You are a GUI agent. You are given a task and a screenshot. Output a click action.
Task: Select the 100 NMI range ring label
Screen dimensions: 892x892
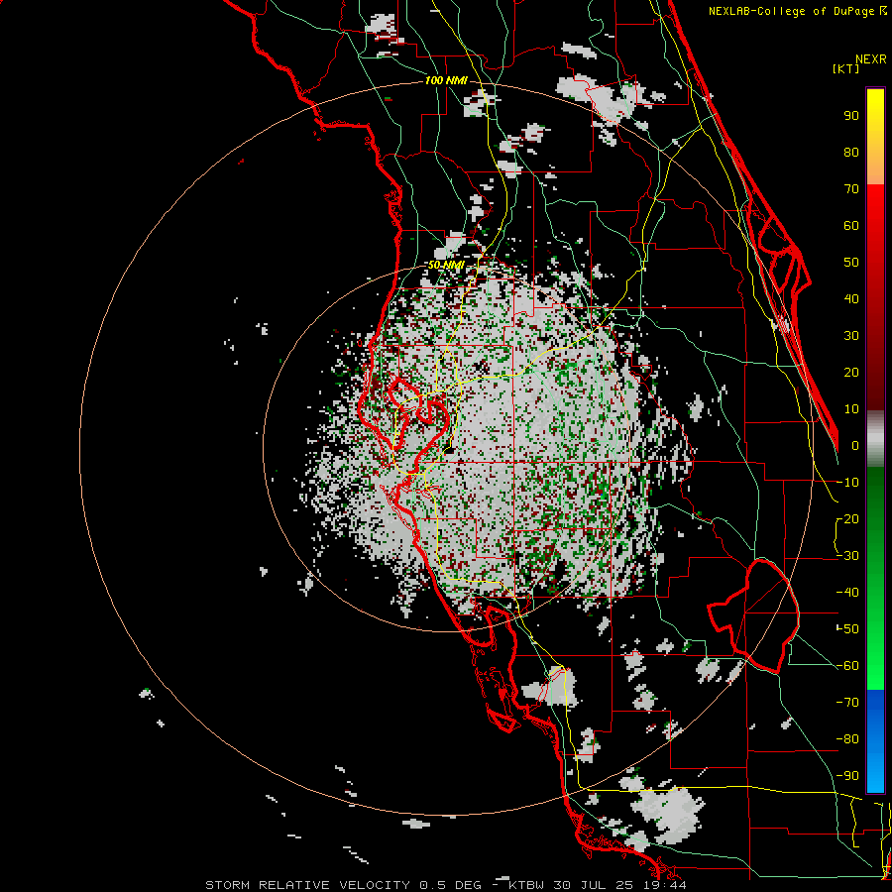click(446, 80)
